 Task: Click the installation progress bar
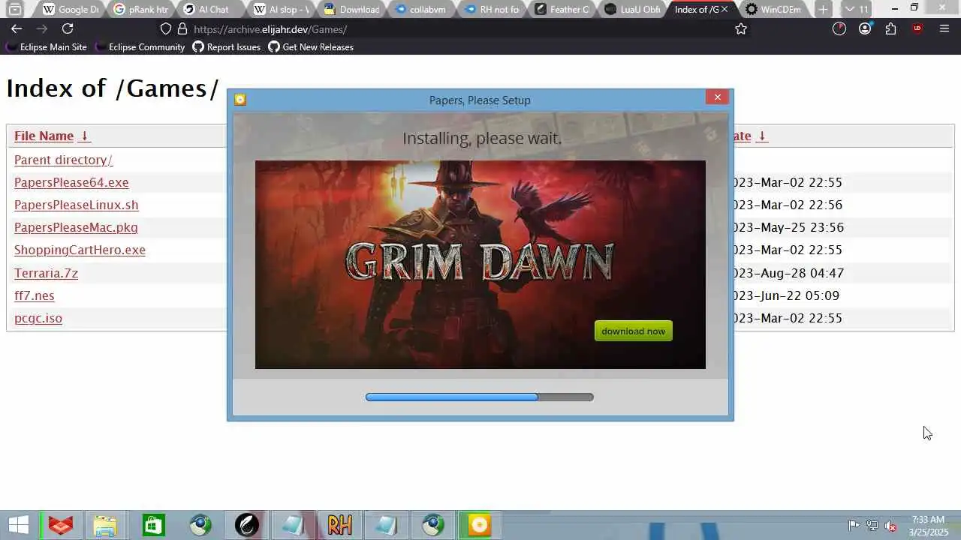click(x=479, y=397)
